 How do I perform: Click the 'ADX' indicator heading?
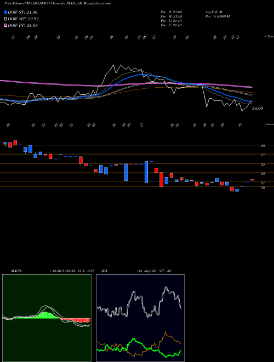pos(105,271)
